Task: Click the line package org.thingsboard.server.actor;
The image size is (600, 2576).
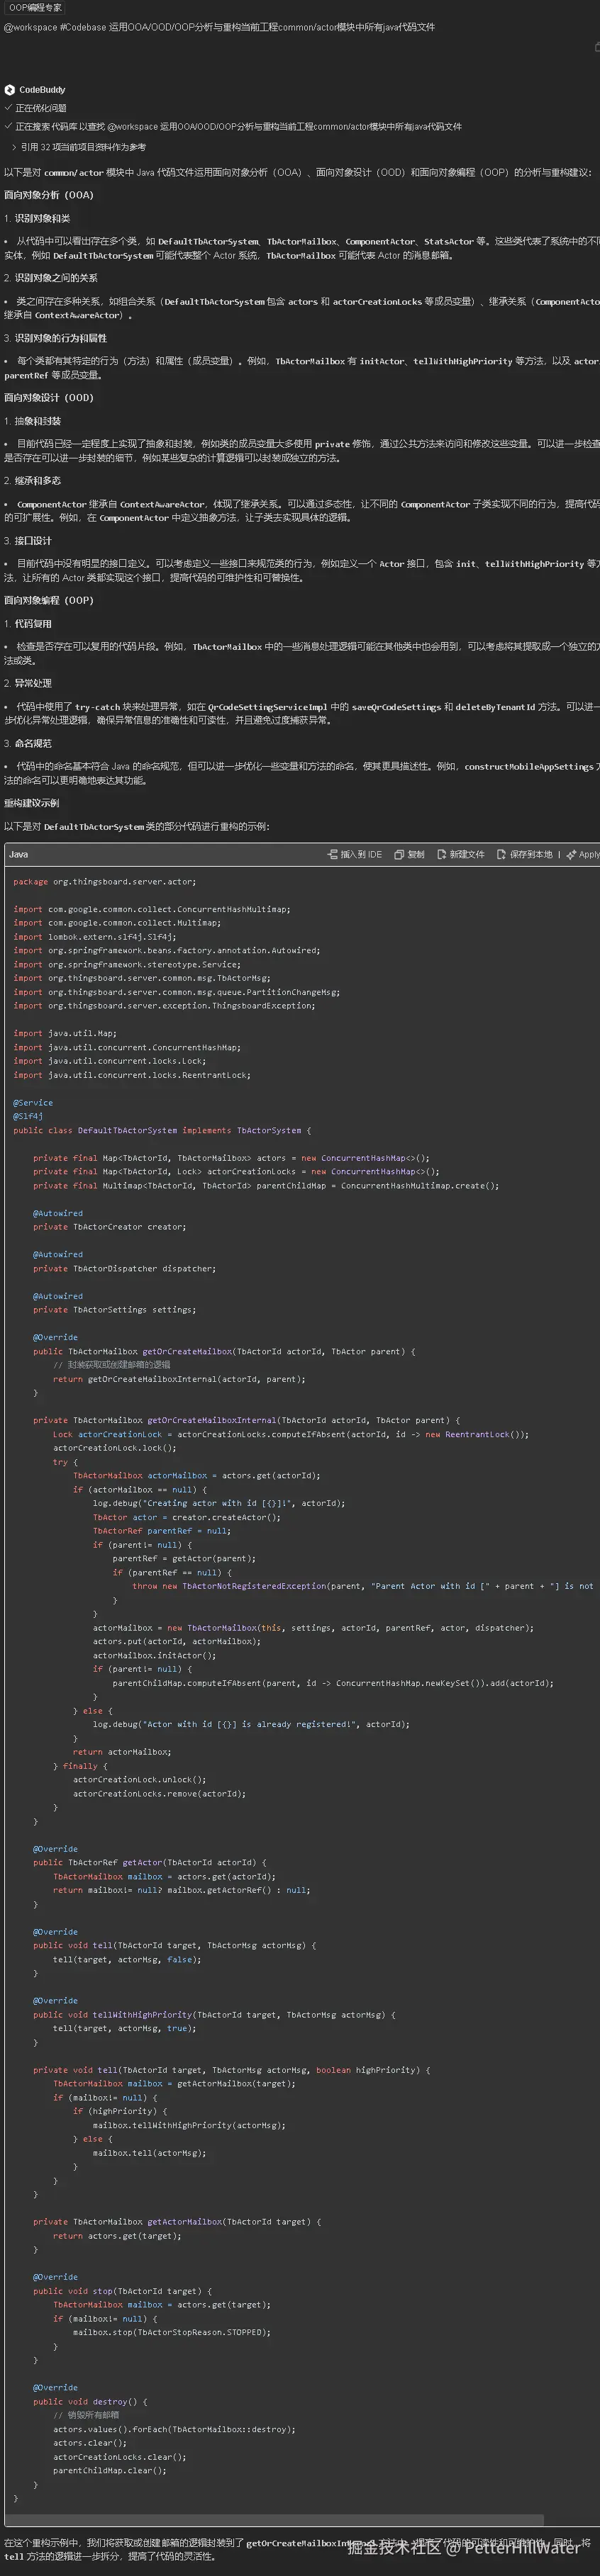Action: [x=104, y=881]
